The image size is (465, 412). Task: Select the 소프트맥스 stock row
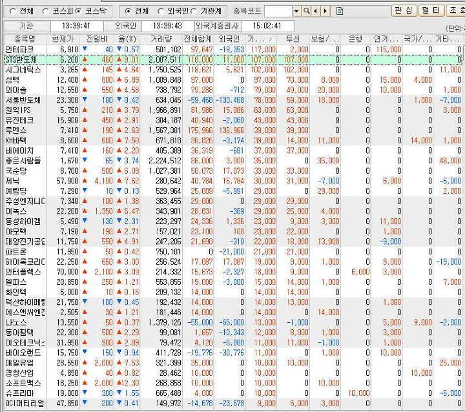point(232,383)
